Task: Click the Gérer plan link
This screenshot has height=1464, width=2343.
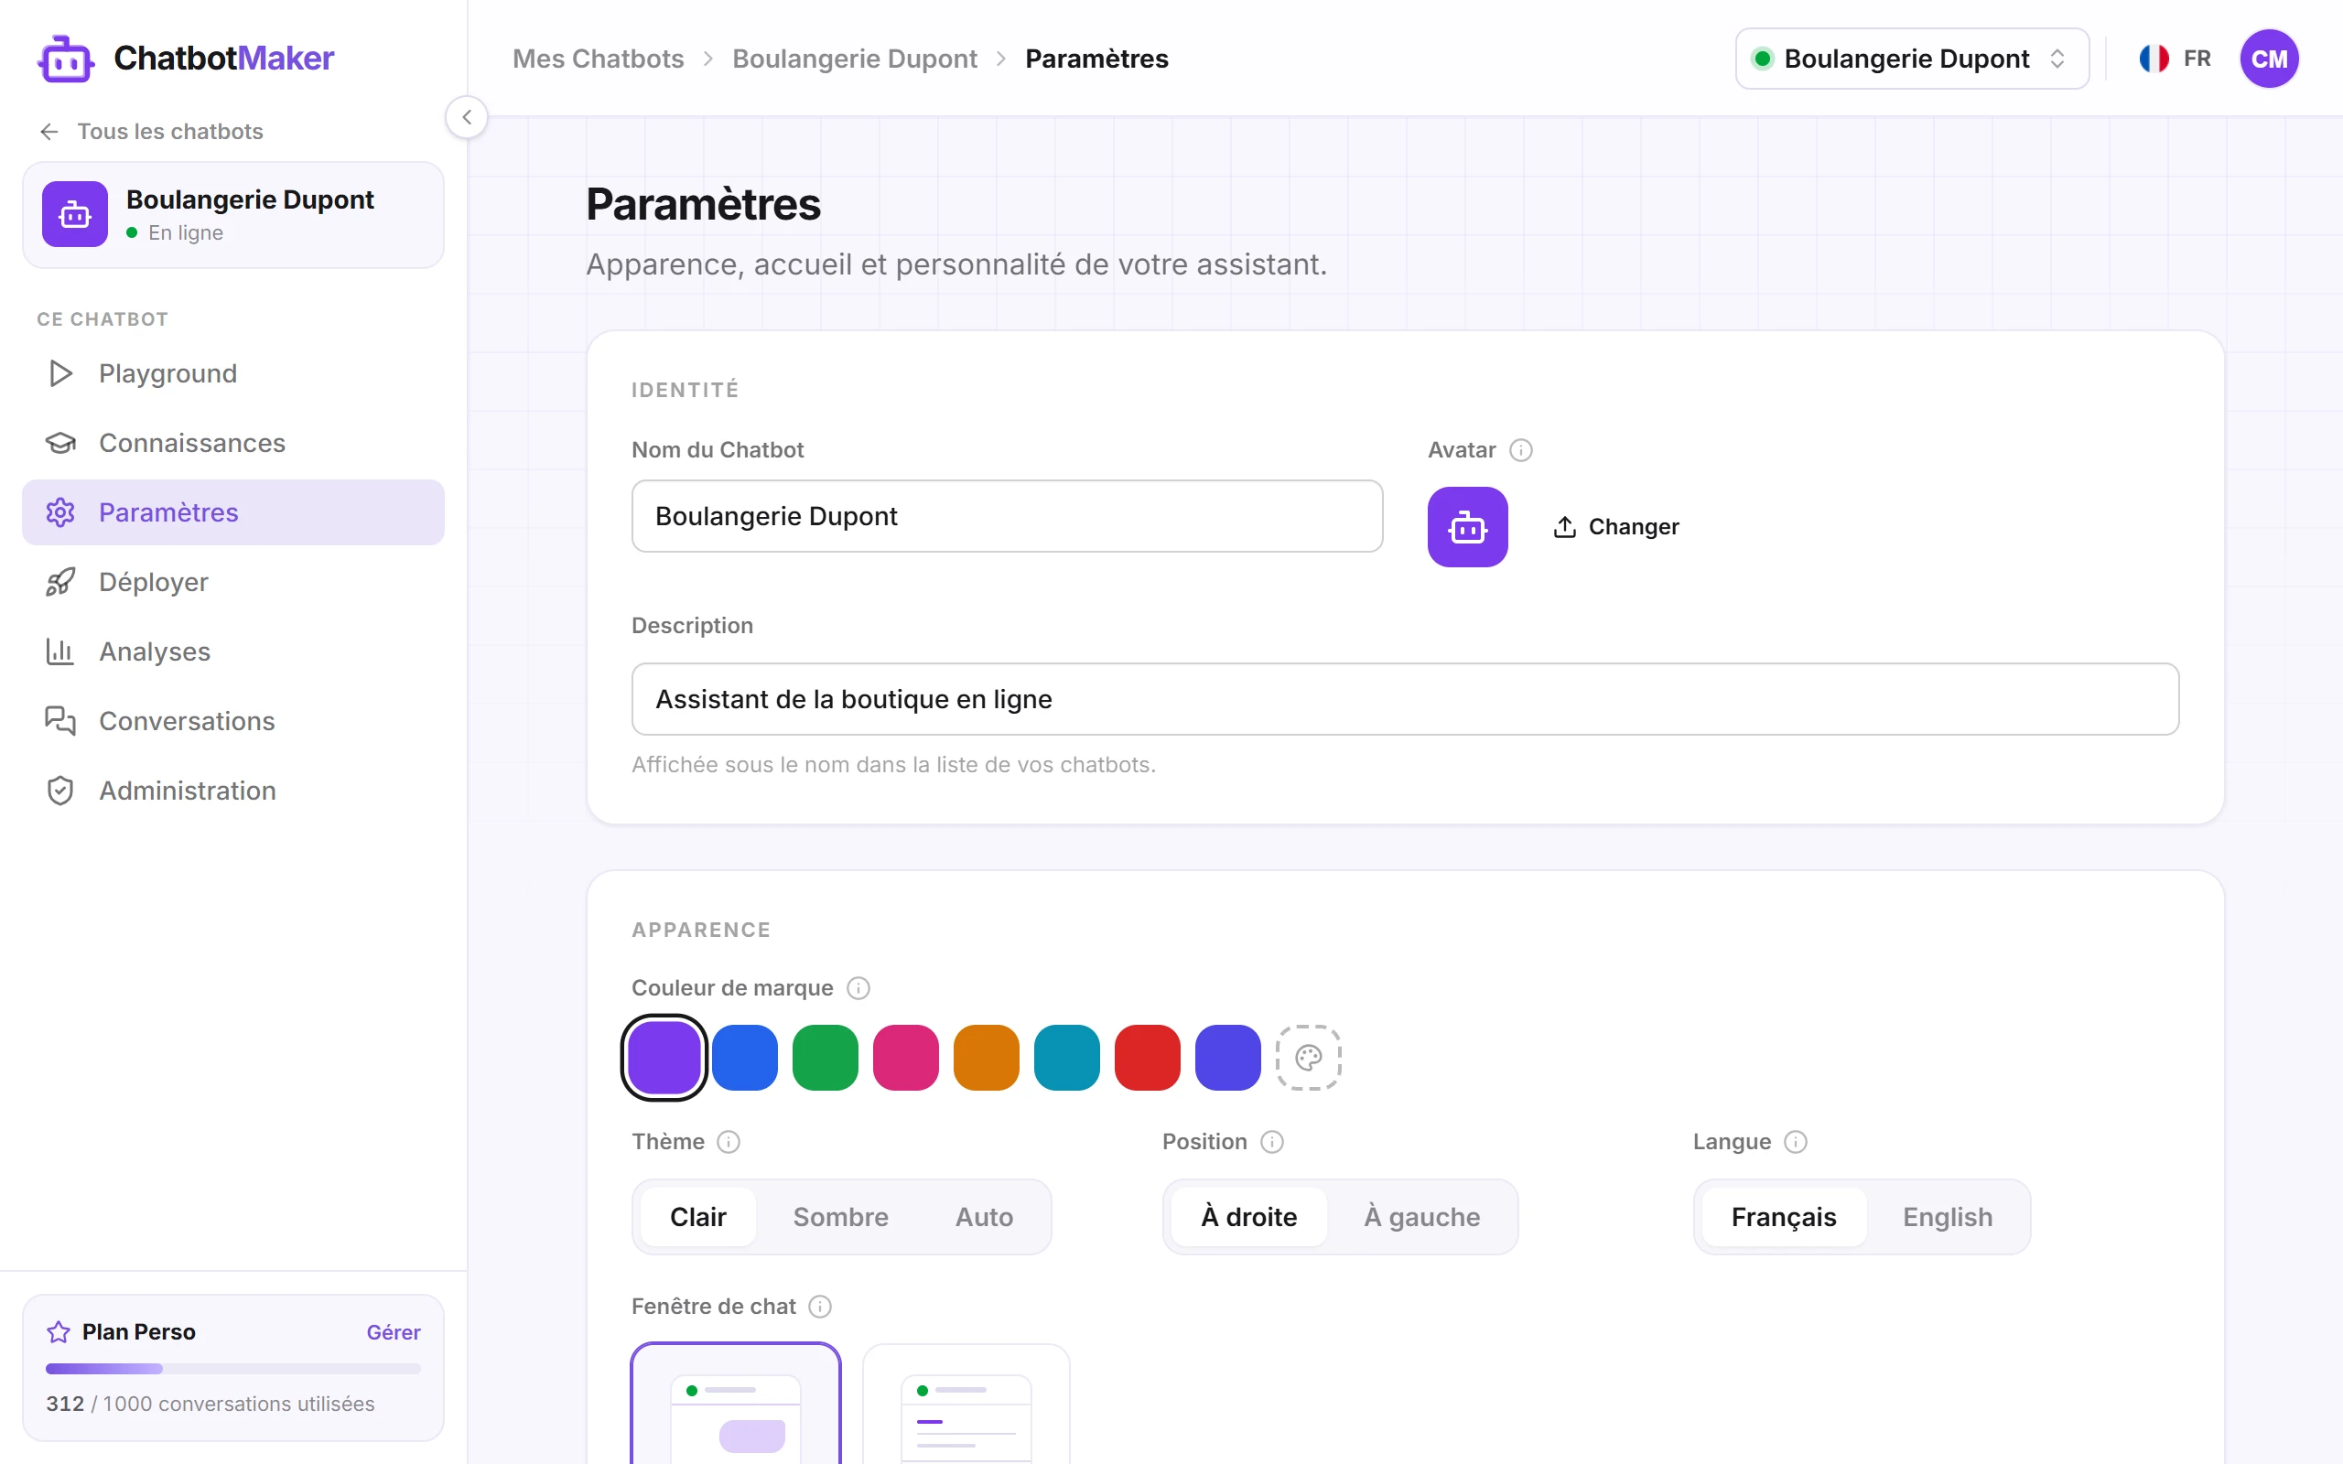Action: pyautogui.click(x=393, y=1332)
